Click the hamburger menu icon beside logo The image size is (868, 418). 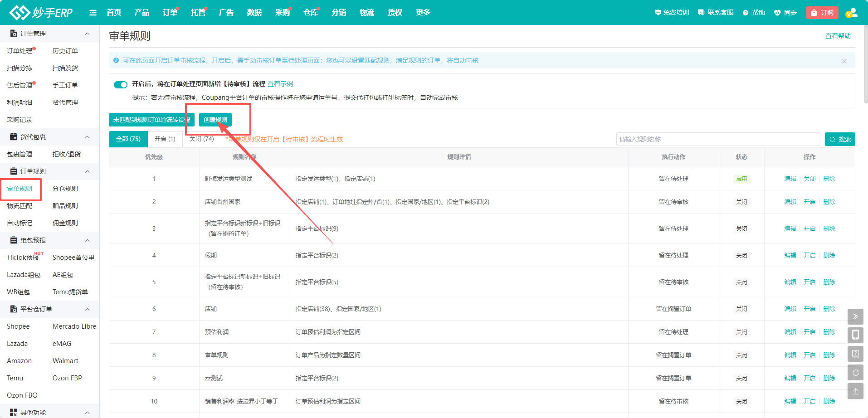[93, 13]
